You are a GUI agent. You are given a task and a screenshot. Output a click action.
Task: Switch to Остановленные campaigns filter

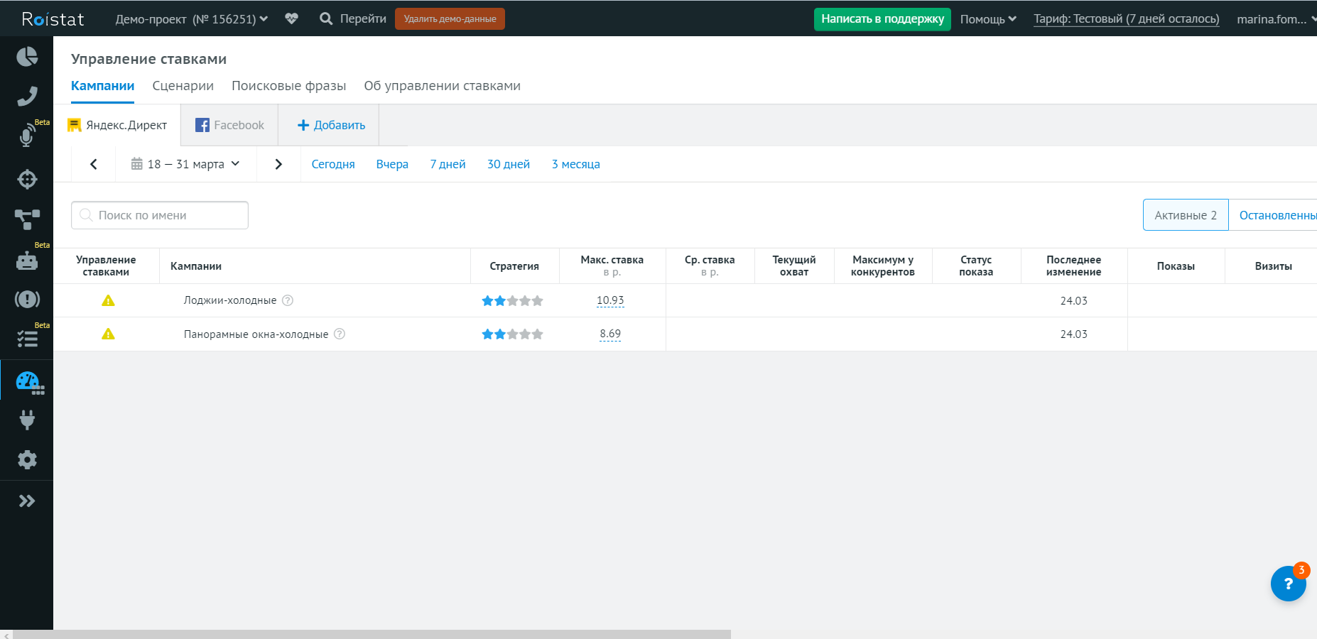[x=1276, y=215]
